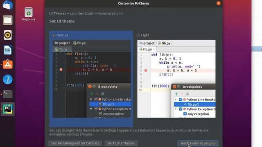Screen dimensions: 262x147
Task: Click project breadcrumb in Darcula preview
Action: click(x=62, y=43)
